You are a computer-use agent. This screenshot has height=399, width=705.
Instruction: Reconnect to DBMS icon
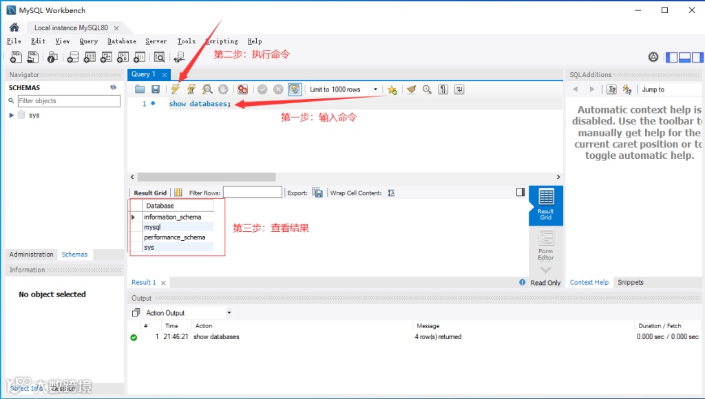[179, 57]
